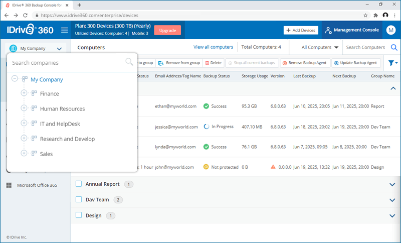The height and width of the screenshot is (243, 401).
Task: Expand the Annual Report group chevron
Action: pos(392,184)
